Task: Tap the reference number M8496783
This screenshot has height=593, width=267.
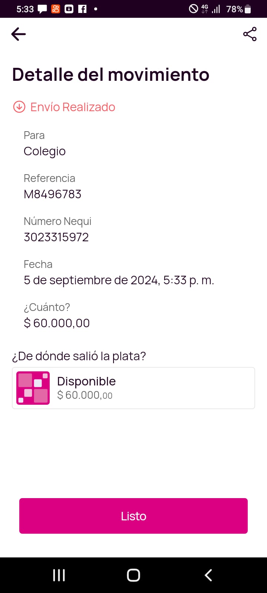Action: [x=52, y=194]
